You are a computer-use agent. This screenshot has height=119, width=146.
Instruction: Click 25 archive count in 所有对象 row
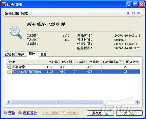click(126, 67)
